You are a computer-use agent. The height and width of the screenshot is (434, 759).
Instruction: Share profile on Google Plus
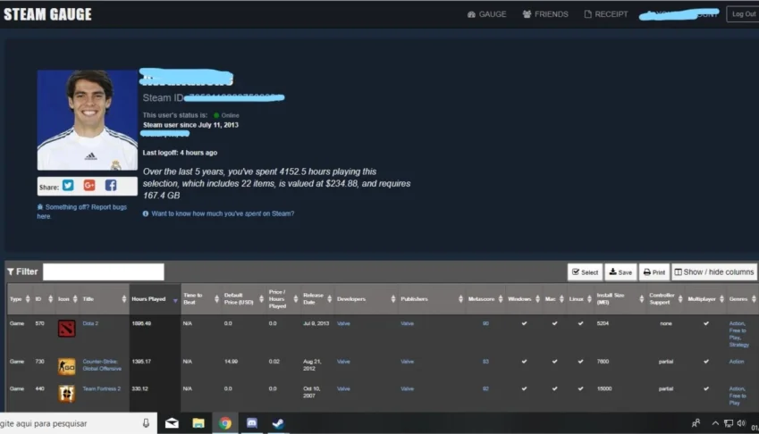[x=89, y=186]
